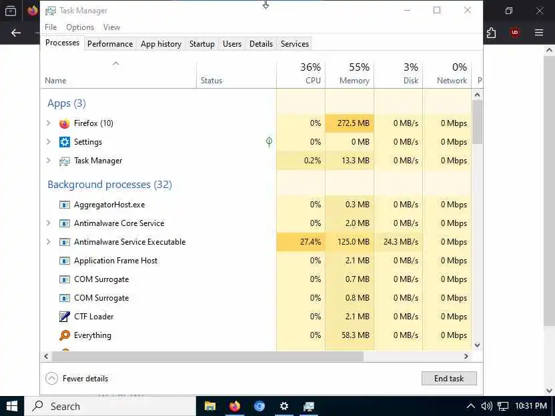Click the horizontal scrollbar thumb
The height and width of the screenshot is (416, 555).
tap(207, 356)
